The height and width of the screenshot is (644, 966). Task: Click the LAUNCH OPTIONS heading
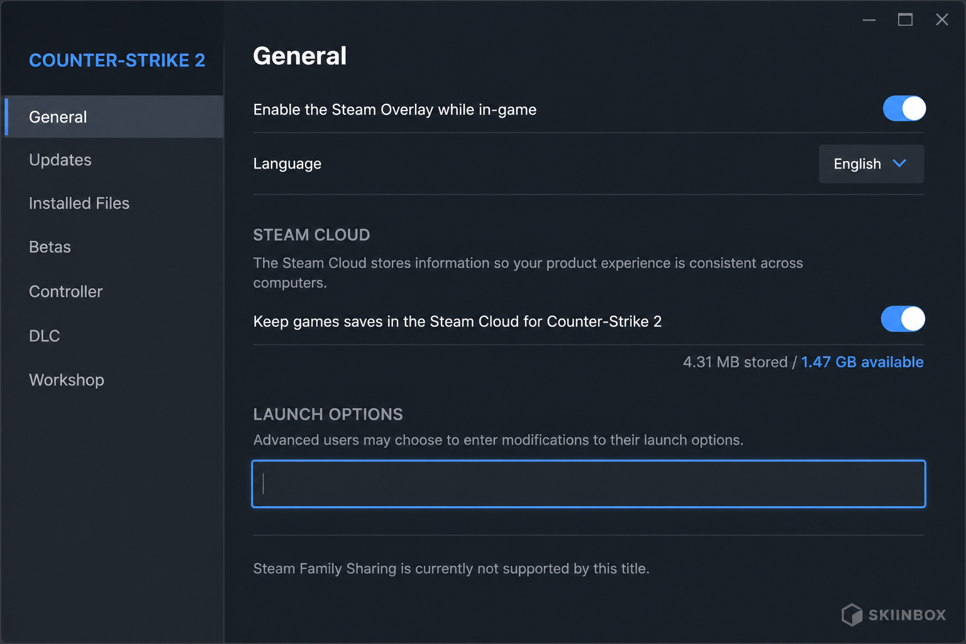pos(328,414)
